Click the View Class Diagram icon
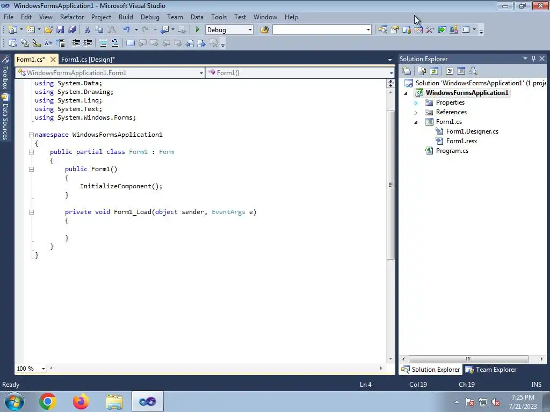This screenshot has height=412, width=550. point(473,71)
